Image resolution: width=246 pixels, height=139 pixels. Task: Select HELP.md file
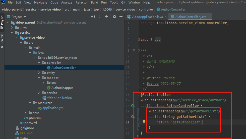[x=26, y=133]
